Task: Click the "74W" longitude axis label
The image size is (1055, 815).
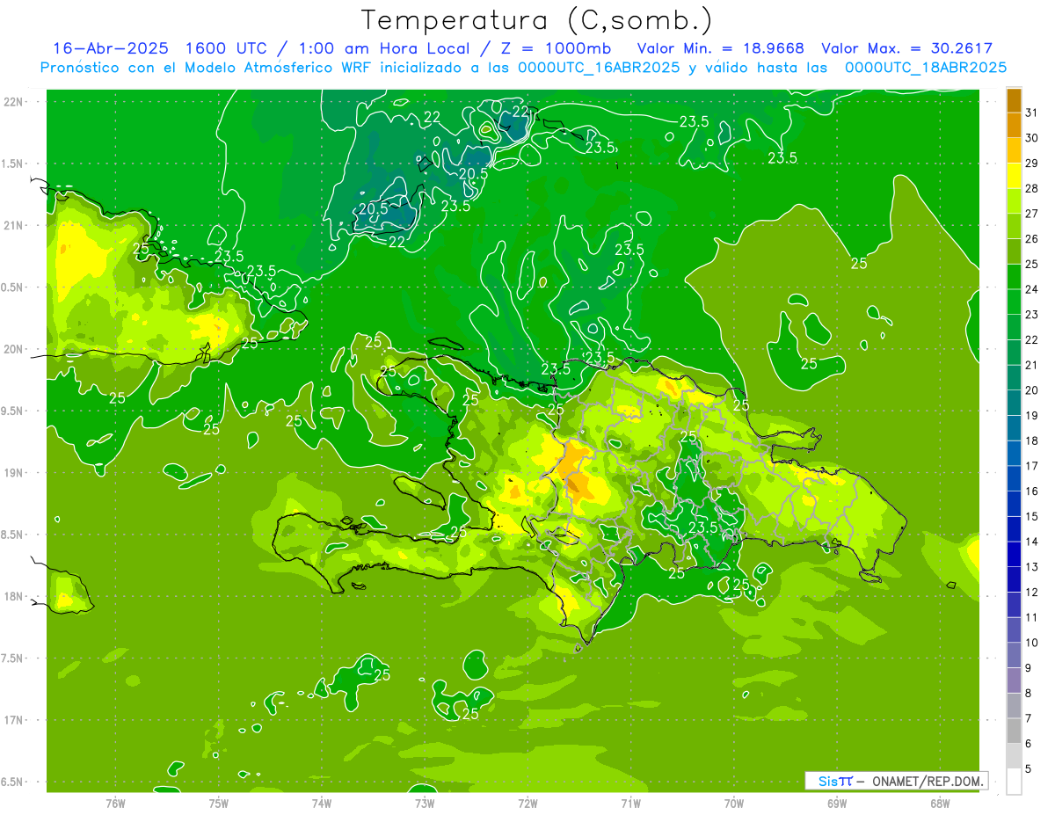Action: tap(322, 804)
